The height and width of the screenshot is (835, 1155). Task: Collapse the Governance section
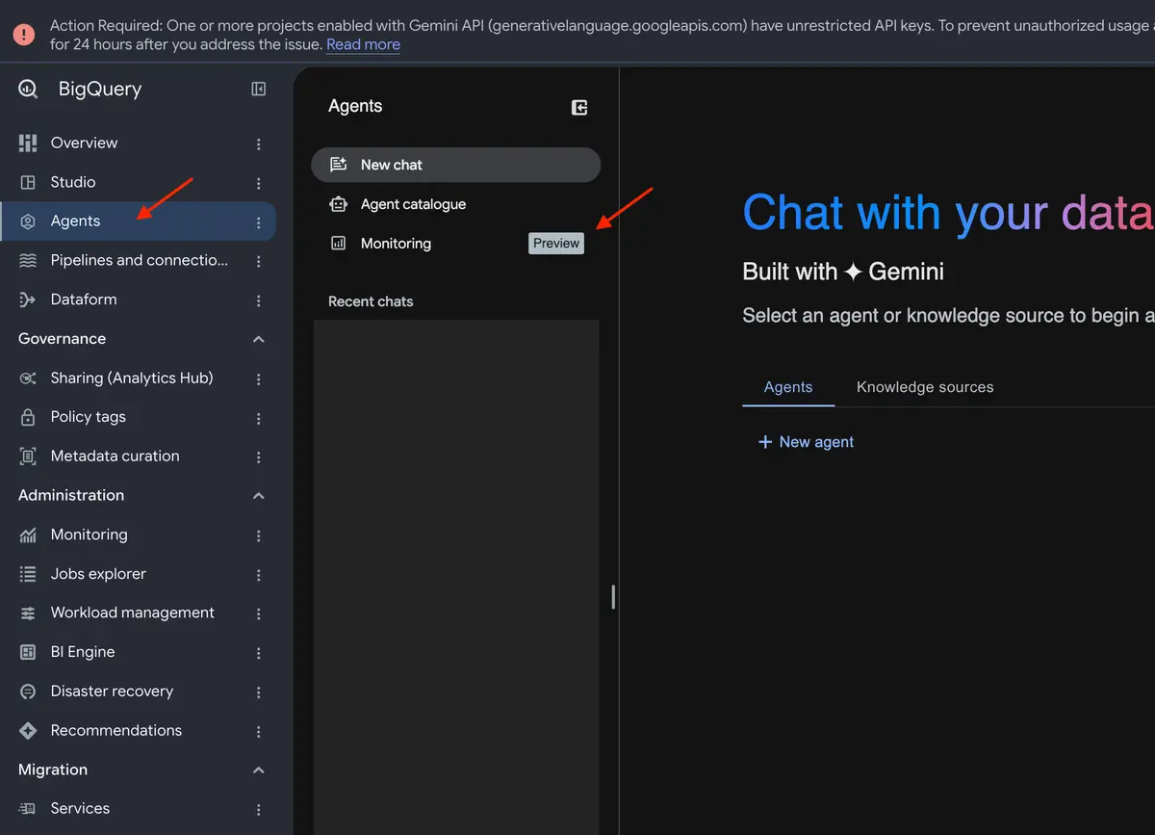click(x=258, y=339)
